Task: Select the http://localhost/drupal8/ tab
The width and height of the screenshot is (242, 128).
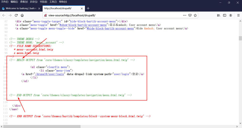Action: click(x=64, y=8)
